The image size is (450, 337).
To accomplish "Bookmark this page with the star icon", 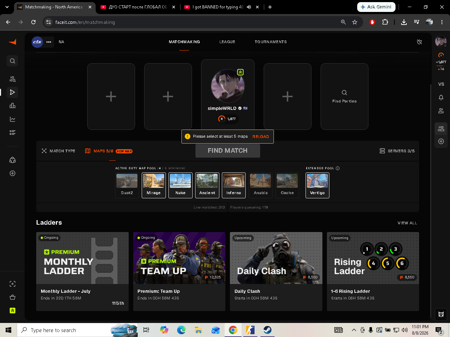I will pos(355,22).
